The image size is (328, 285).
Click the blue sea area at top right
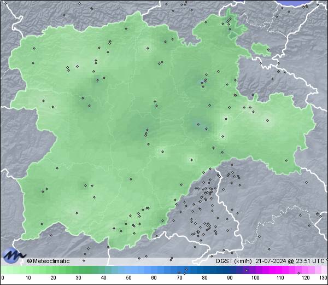pos(302,3)
